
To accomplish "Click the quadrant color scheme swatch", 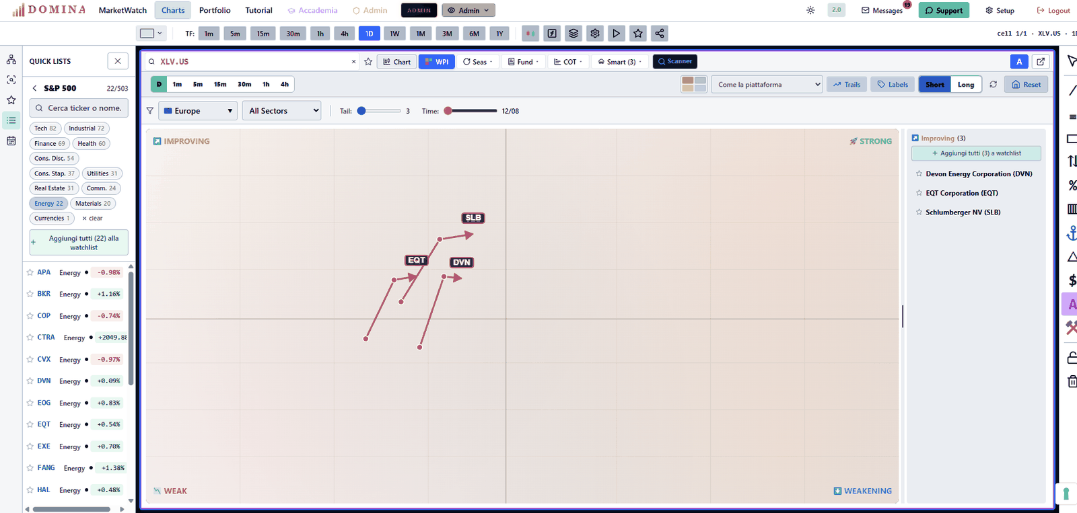I will [x=694, y=84].
